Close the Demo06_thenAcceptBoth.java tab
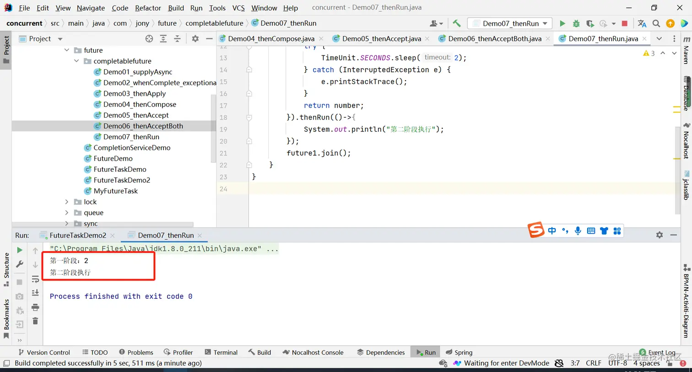This screenshot has height=372, width=692. pos(547,39)
